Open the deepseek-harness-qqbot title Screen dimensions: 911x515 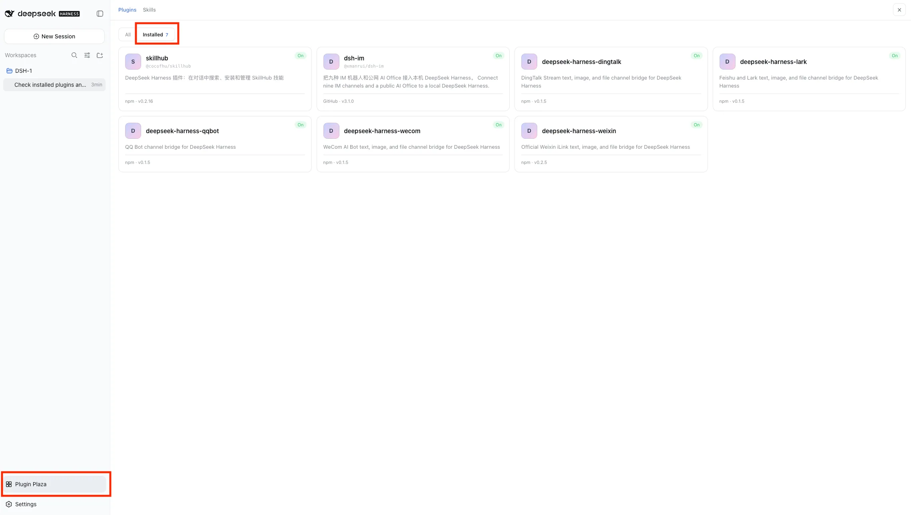pos(182,131)
